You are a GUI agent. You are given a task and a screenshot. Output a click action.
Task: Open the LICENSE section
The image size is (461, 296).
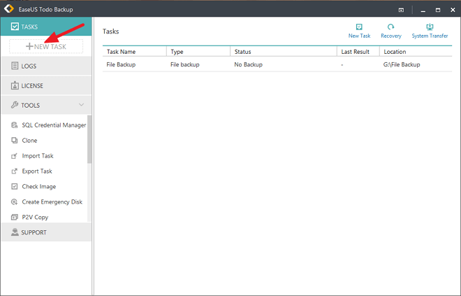(46, 85)
